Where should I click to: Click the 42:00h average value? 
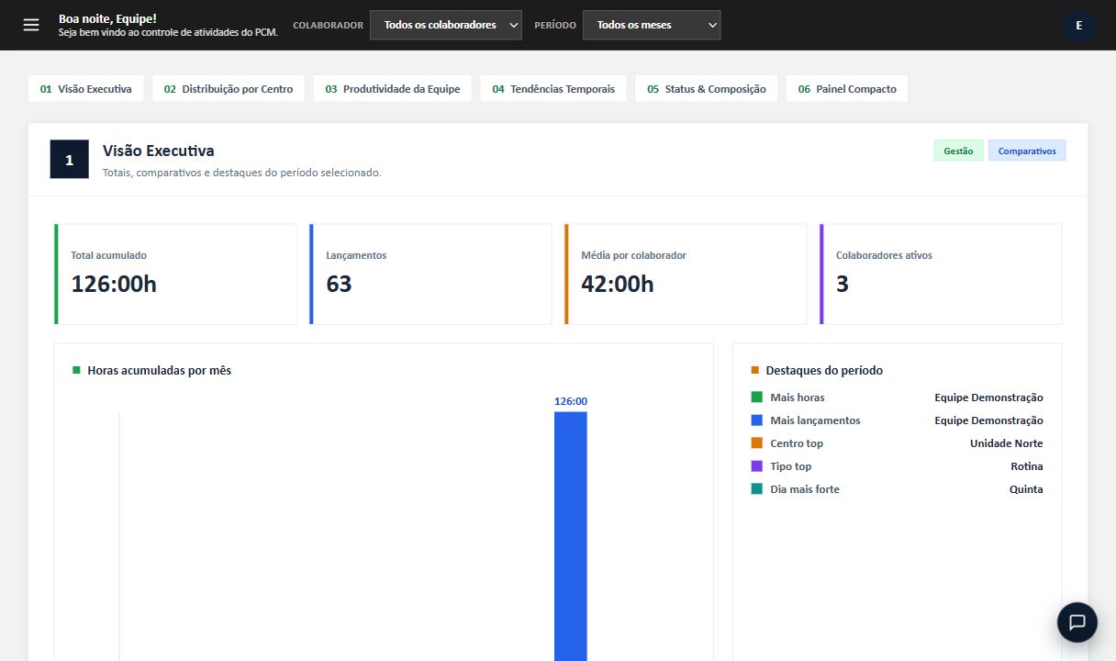coord(618,284)
